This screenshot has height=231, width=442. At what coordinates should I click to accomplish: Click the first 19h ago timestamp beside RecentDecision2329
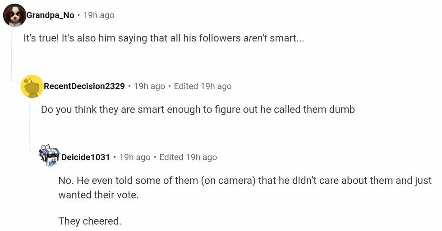point(149,86)
